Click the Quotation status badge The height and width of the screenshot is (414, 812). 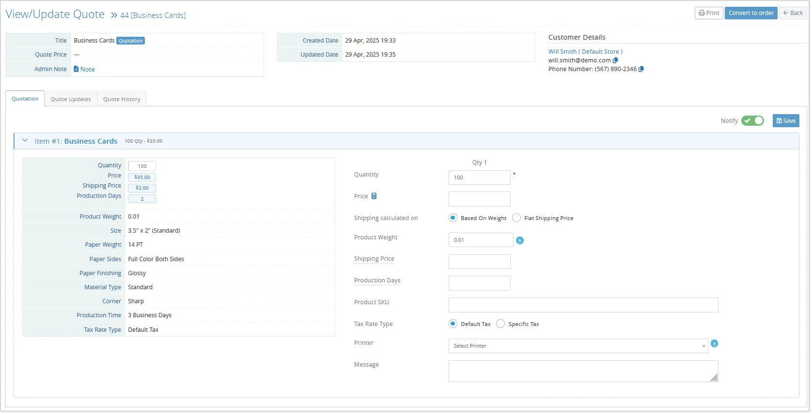coord(131,41)
